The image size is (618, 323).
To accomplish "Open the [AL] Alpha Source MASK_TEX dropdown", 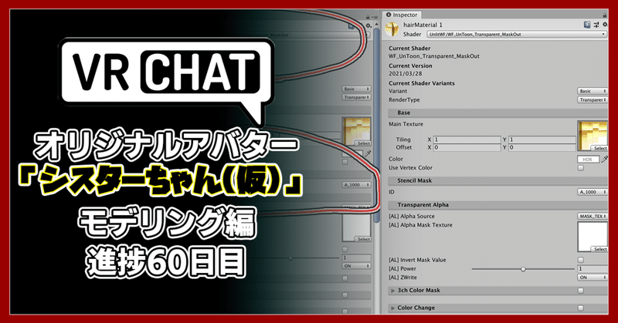I will coord(592,217).
